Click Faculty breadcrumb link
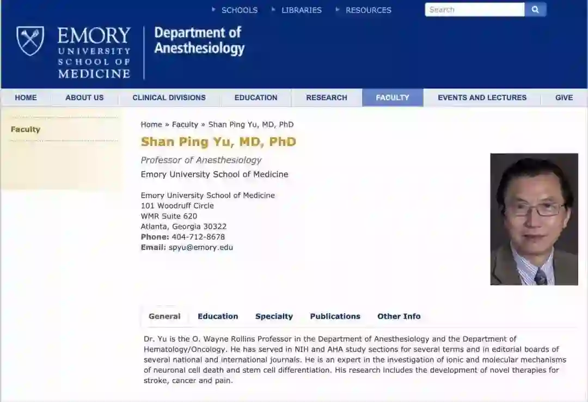588x402 pixels. 185,125
